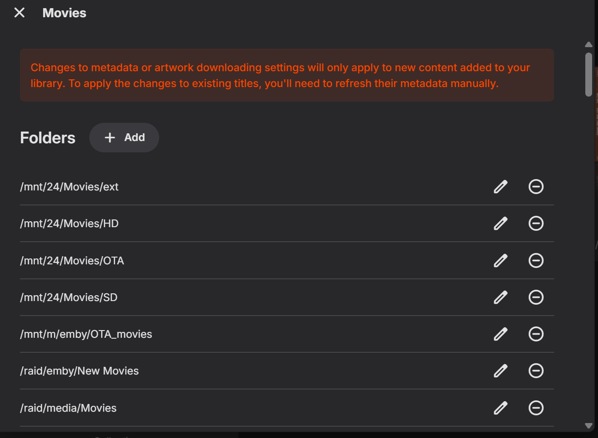
Task: Add a new folder to library
Action: [x=124, y=138]
